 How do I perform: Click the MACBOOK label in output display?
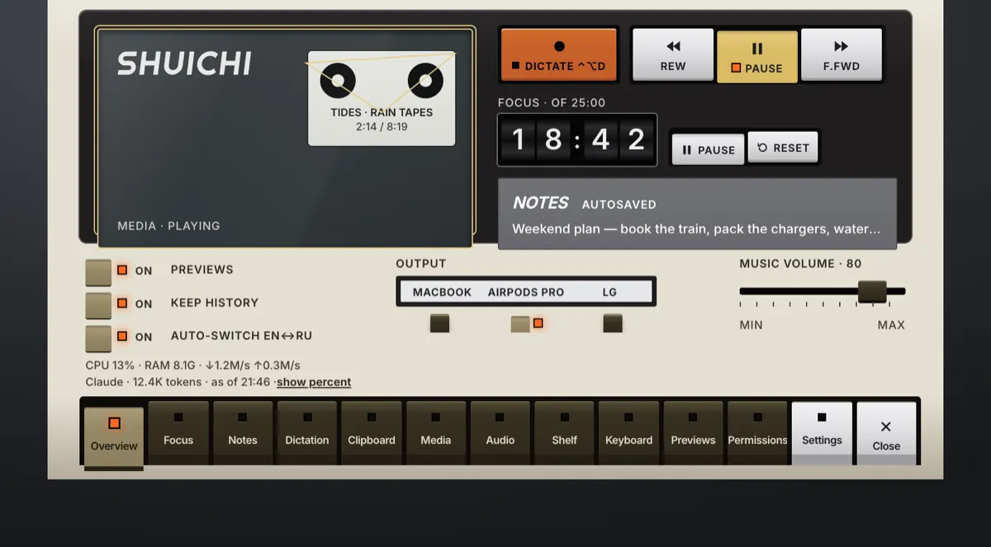[x=442, y=292]
